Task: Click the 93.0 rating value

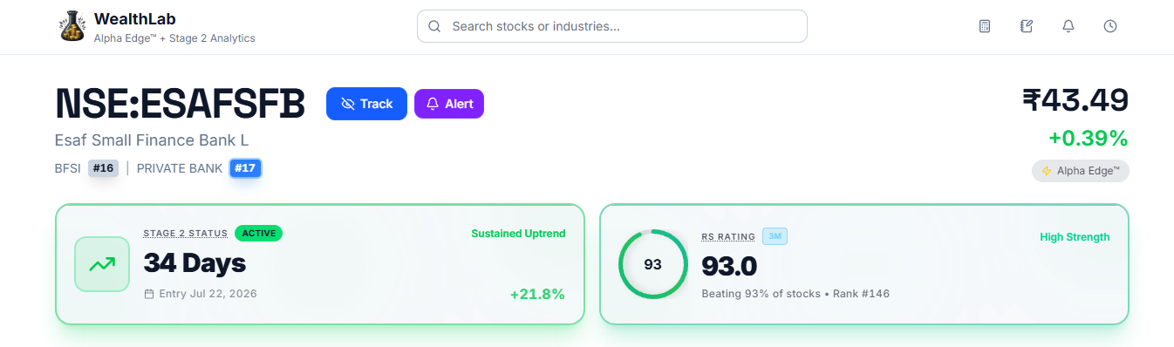Action: point(729,265)
